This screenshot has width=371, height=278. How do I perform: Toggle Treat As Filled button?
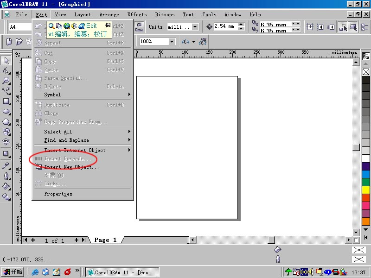(x=353, y=27)
